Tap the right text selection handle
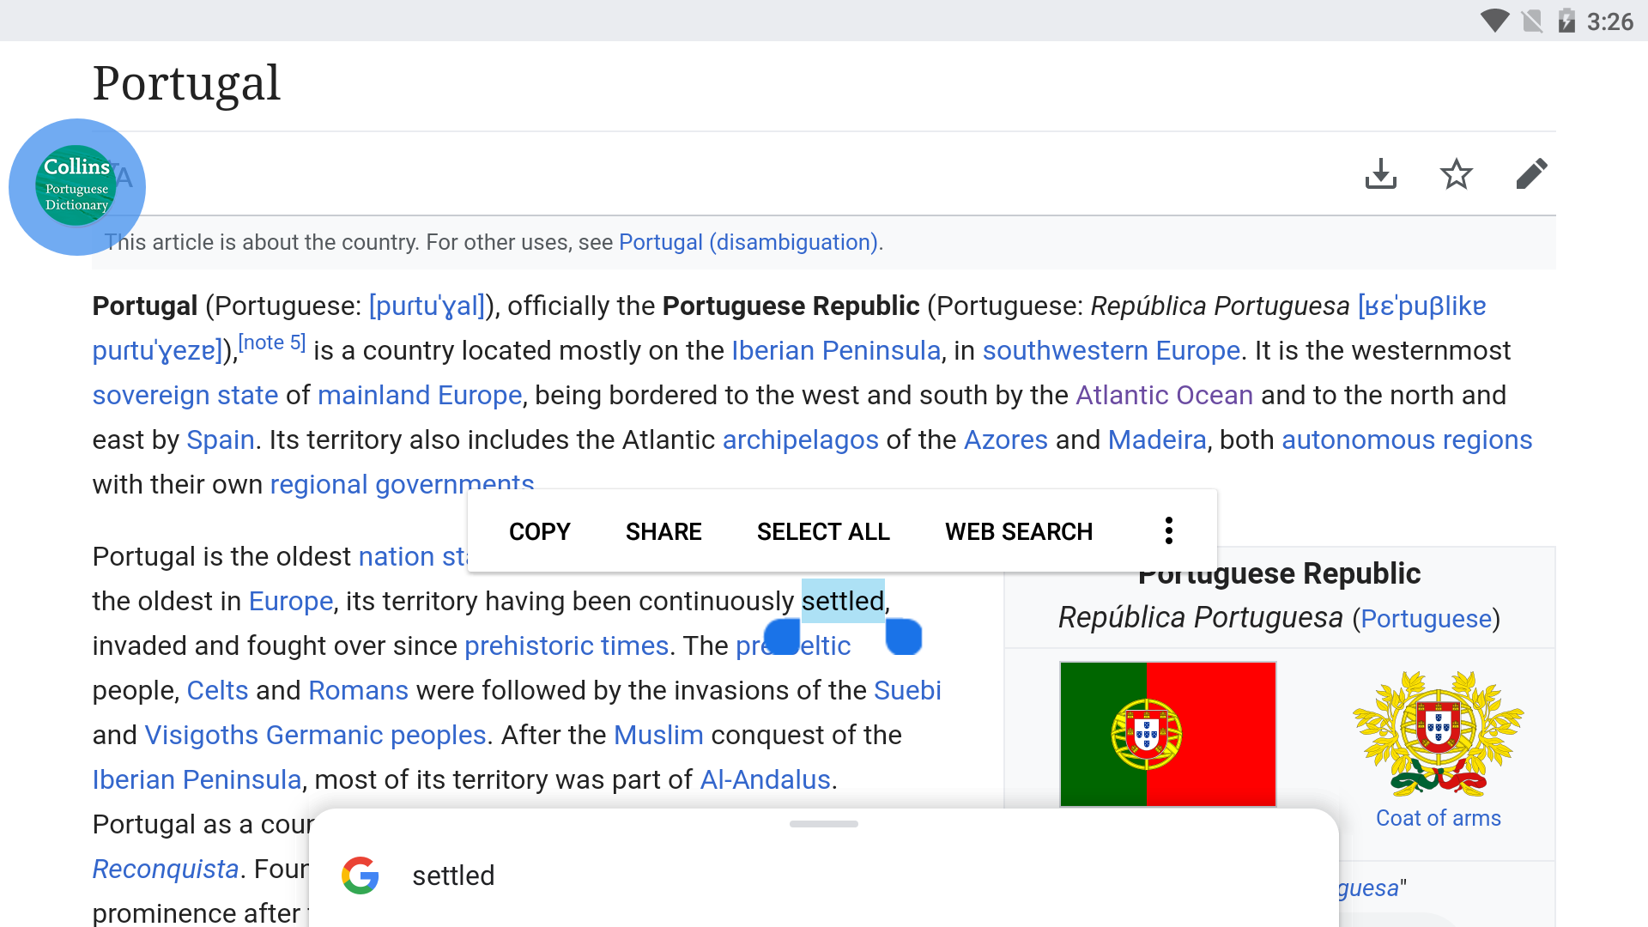The width and height of the screenshot is (1648, 927). click(x=904, y=637)
